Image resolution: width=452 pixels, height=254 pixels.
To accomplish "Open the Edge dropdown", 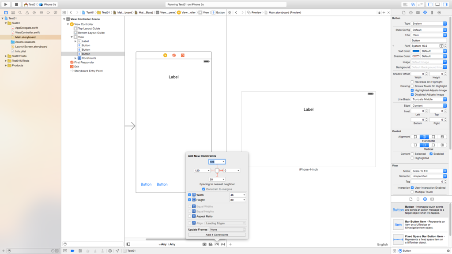I will click(429, 106).
